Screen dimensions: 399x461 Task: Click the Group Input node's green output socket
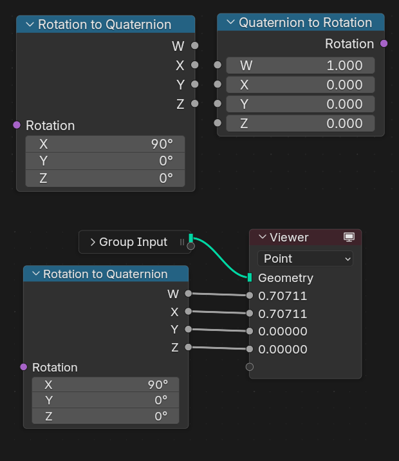pyautogui.click(x=191, y=239)
